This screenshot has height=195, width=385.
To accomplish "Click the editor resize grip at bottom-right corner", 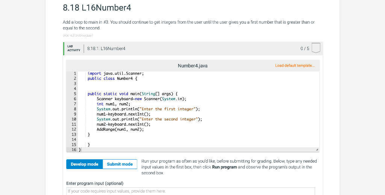I will point(317,149).
